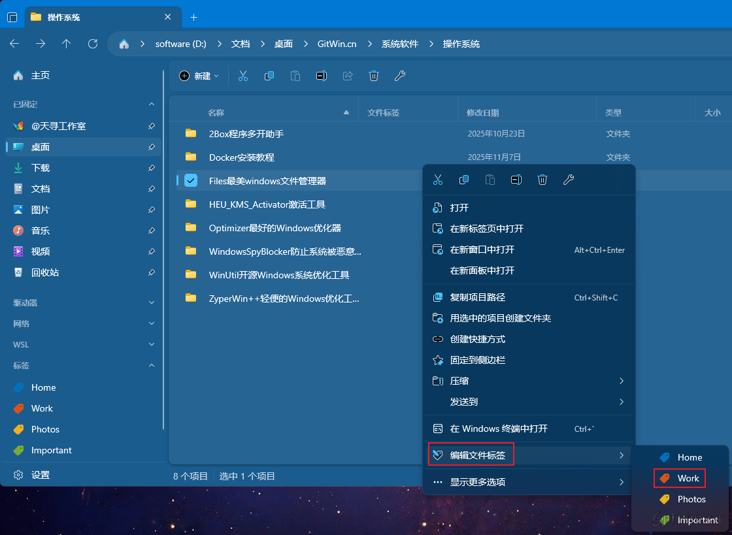Collapse the 标签 section in the sidebar
Screen dimensions: 732x535
point(152,365)
